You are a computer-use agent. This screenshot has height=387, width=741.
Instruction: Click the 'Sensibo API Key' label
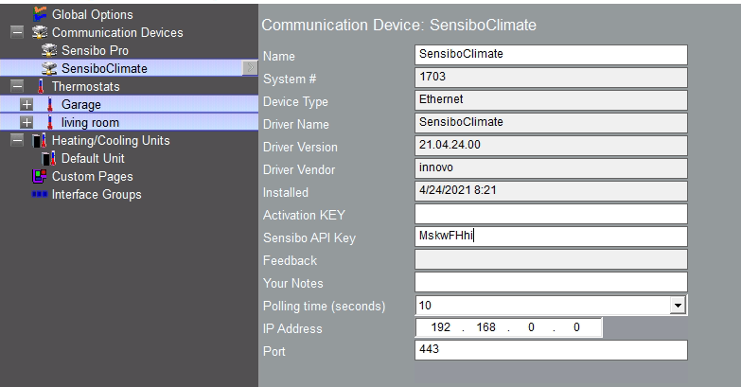click(309, 237)
